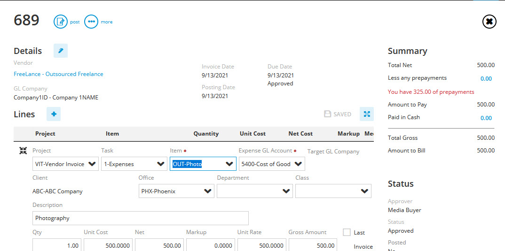Click the Quantity column header
This screenshot has width=505, height=251.
(206, 134)
